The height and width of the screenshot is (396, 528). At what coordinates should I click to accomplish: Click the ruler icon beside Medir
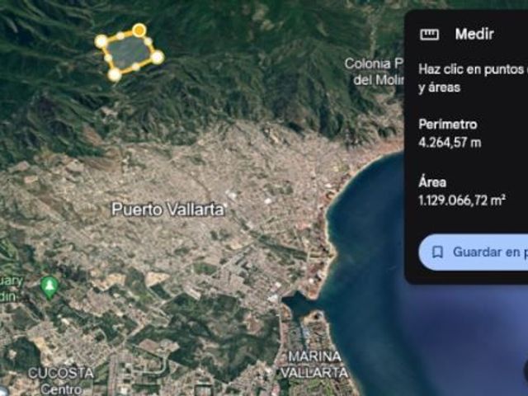tap(429, 35)
